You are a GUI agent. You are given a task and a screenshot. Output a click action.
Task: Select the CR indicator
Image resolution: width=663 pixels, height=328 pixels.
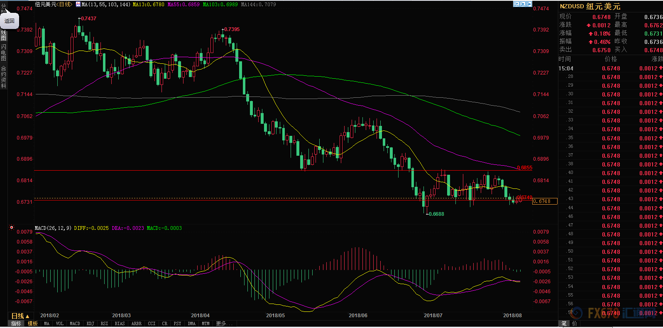click(x=164, y=323)
